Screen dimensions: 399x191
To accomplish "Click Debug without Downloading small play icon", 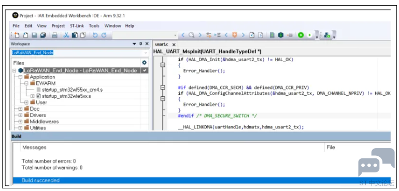I will pos(309,35).
